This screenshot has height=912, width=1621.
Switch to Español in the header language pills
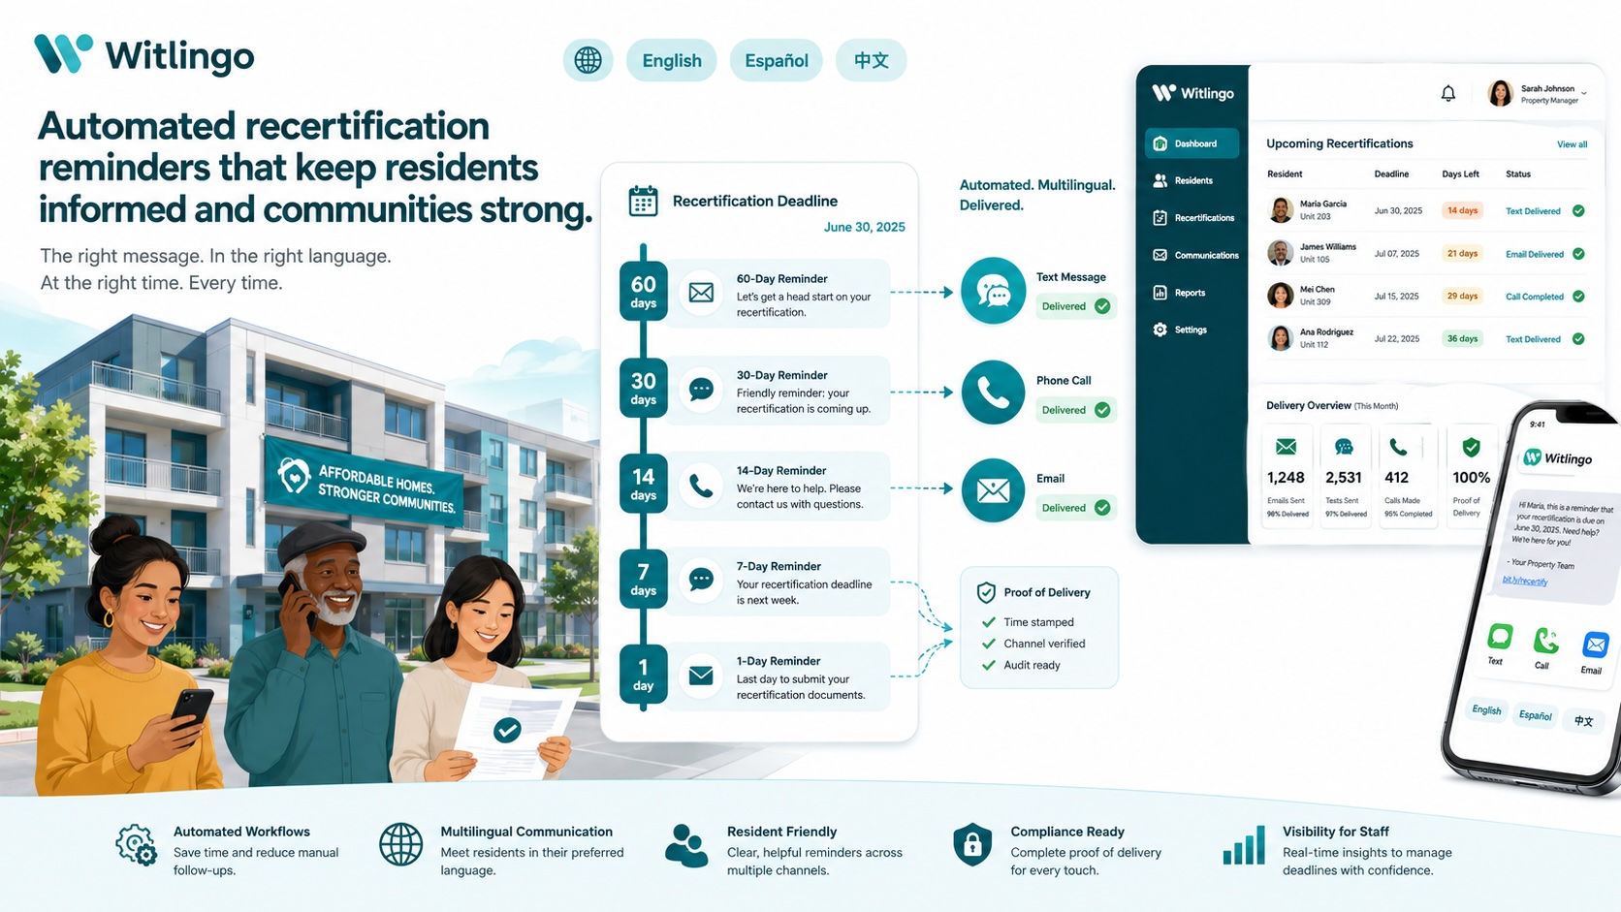coord(777,60)
